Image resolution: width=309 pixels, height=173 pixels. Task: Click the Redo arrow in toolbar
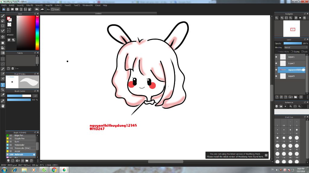point(42,9)
